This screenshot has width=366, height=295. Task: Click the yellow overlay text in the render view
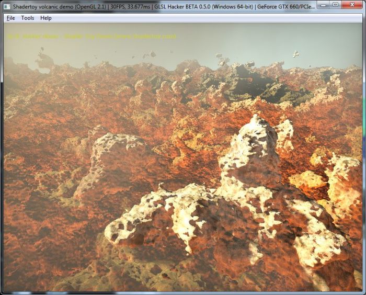coord(92,37)
